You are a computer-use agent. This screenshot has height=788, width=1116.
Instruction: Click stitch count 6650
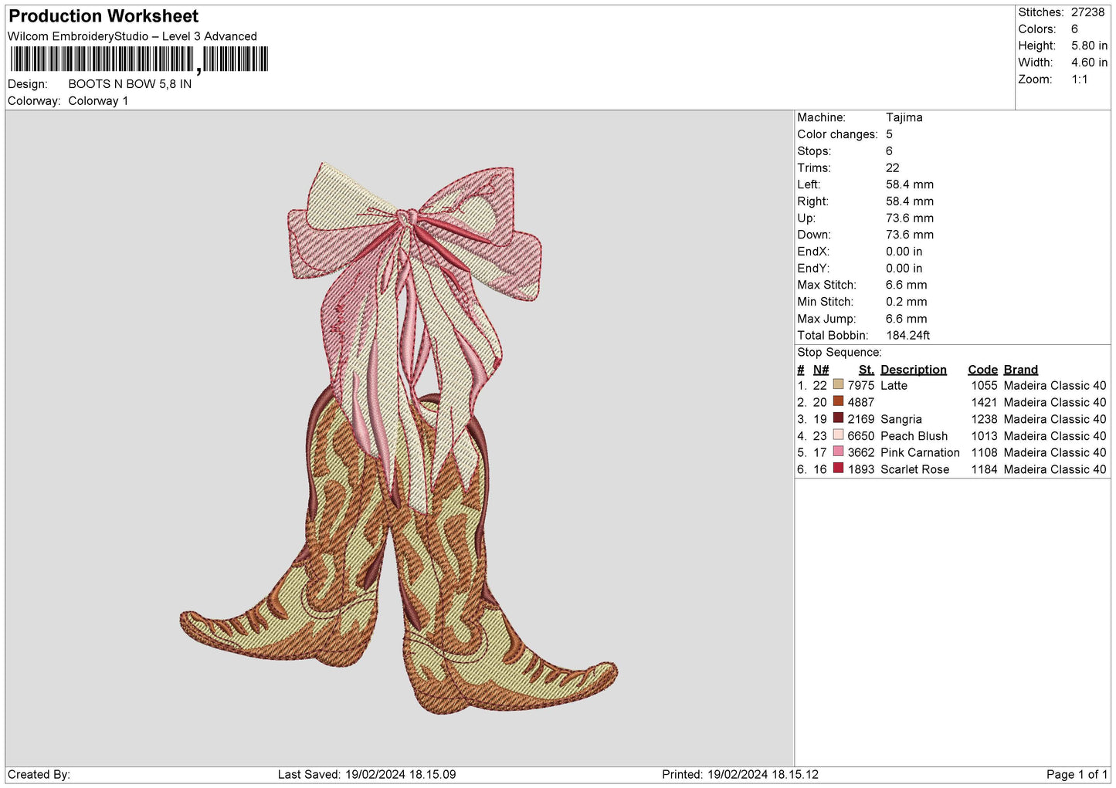(860, 436)
